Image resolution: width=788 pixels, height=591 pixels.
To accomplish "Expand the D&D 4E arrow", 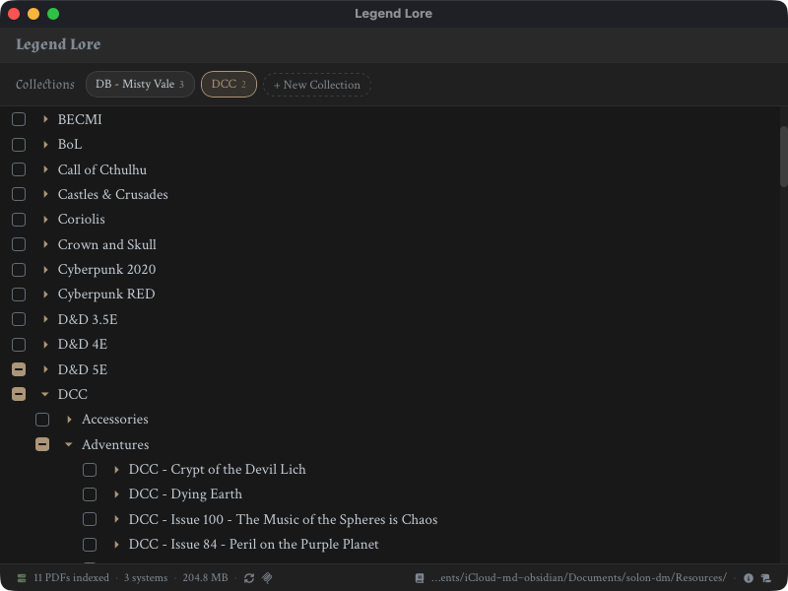I will coord(45,344).
